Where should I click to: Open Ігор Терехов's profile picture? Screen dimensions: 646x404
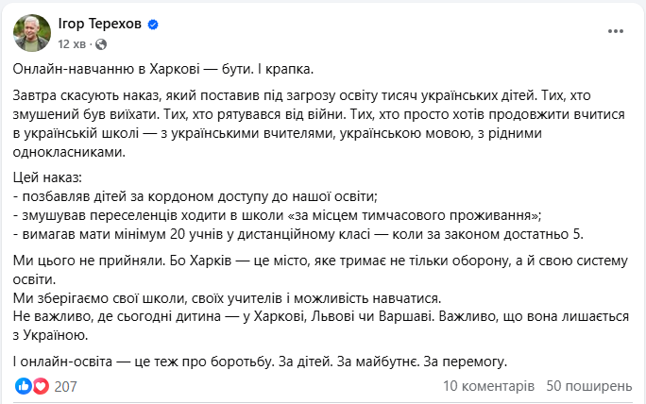coord(31,33)
